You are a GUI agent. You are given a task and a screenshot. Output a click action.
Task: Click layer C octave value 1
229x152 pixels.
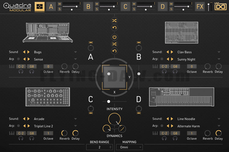(48, 133)
